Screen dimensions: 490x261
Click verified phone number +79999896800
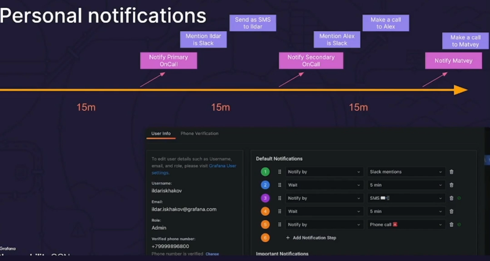point(170,246)
